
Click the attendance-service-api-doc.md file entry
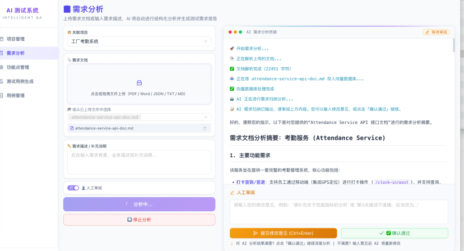click(139, 128)
